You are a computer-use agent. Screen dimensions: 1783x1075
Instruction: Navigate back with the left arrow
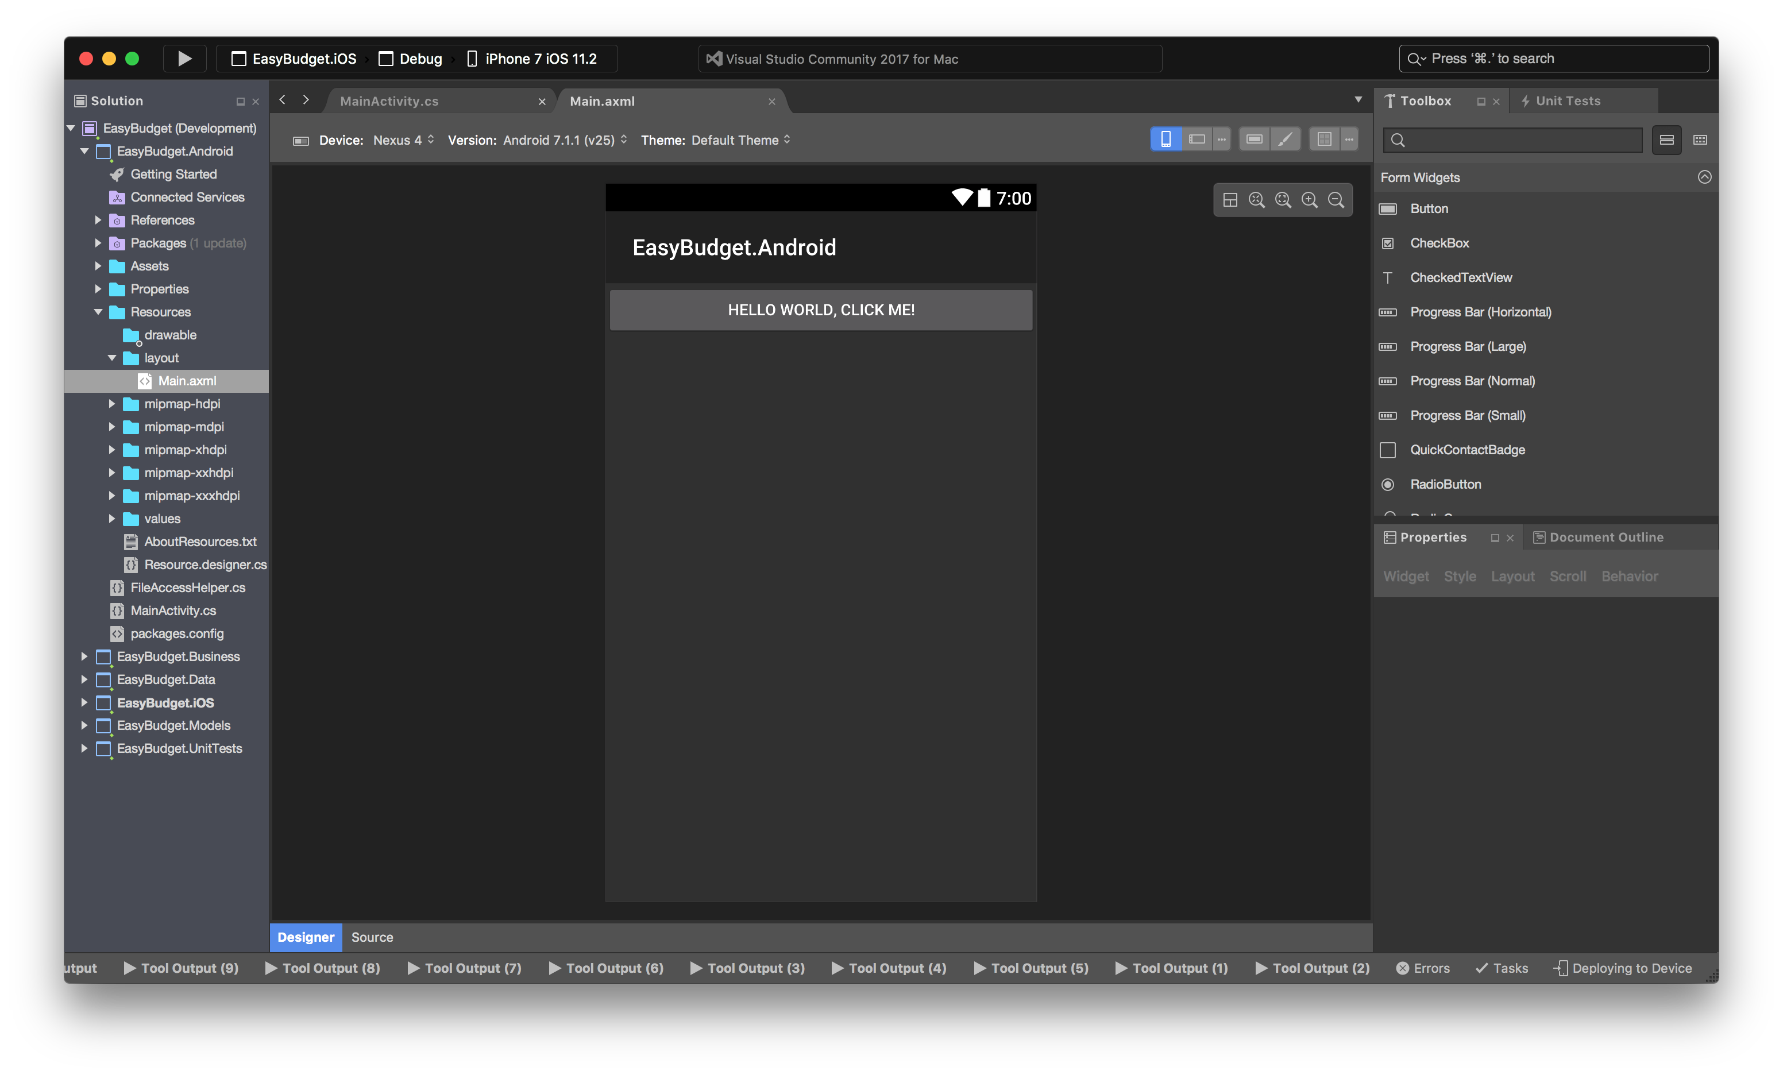tap(283, 100)
